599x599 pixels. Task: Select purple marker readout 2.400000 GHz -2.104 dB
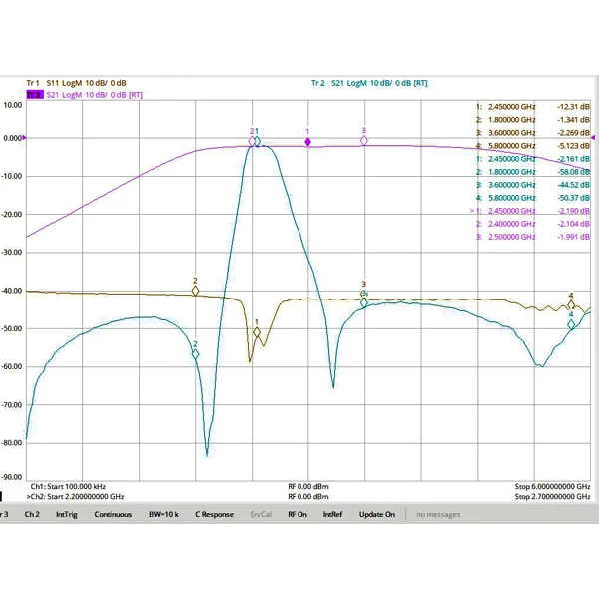coord(532,224)
